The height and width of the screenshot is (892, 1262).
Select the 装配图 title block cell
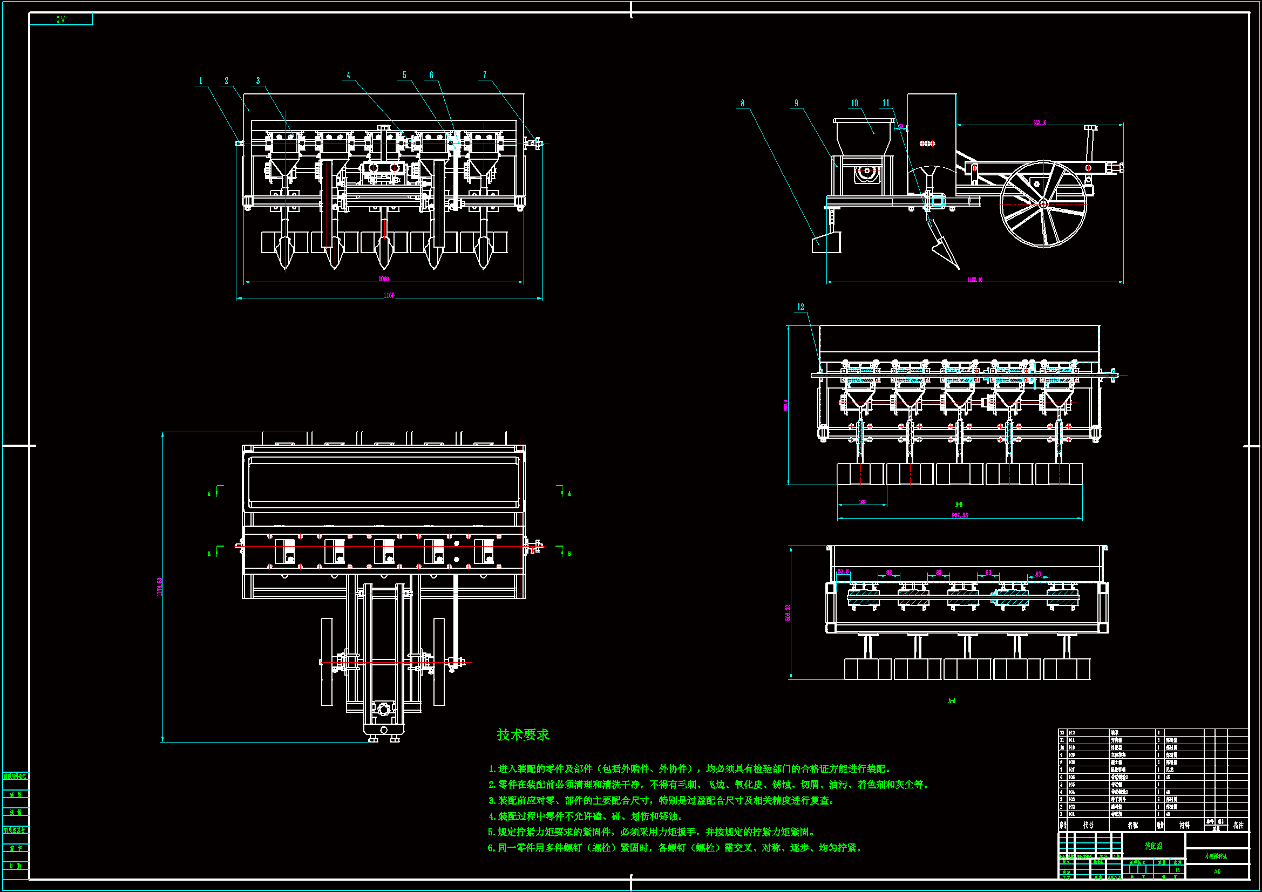coord(1152,846)
